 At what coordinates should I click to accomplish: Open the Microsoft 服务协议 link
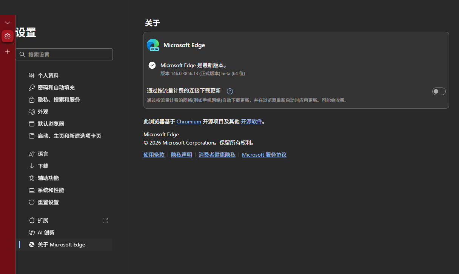click(x=264, y=154)
